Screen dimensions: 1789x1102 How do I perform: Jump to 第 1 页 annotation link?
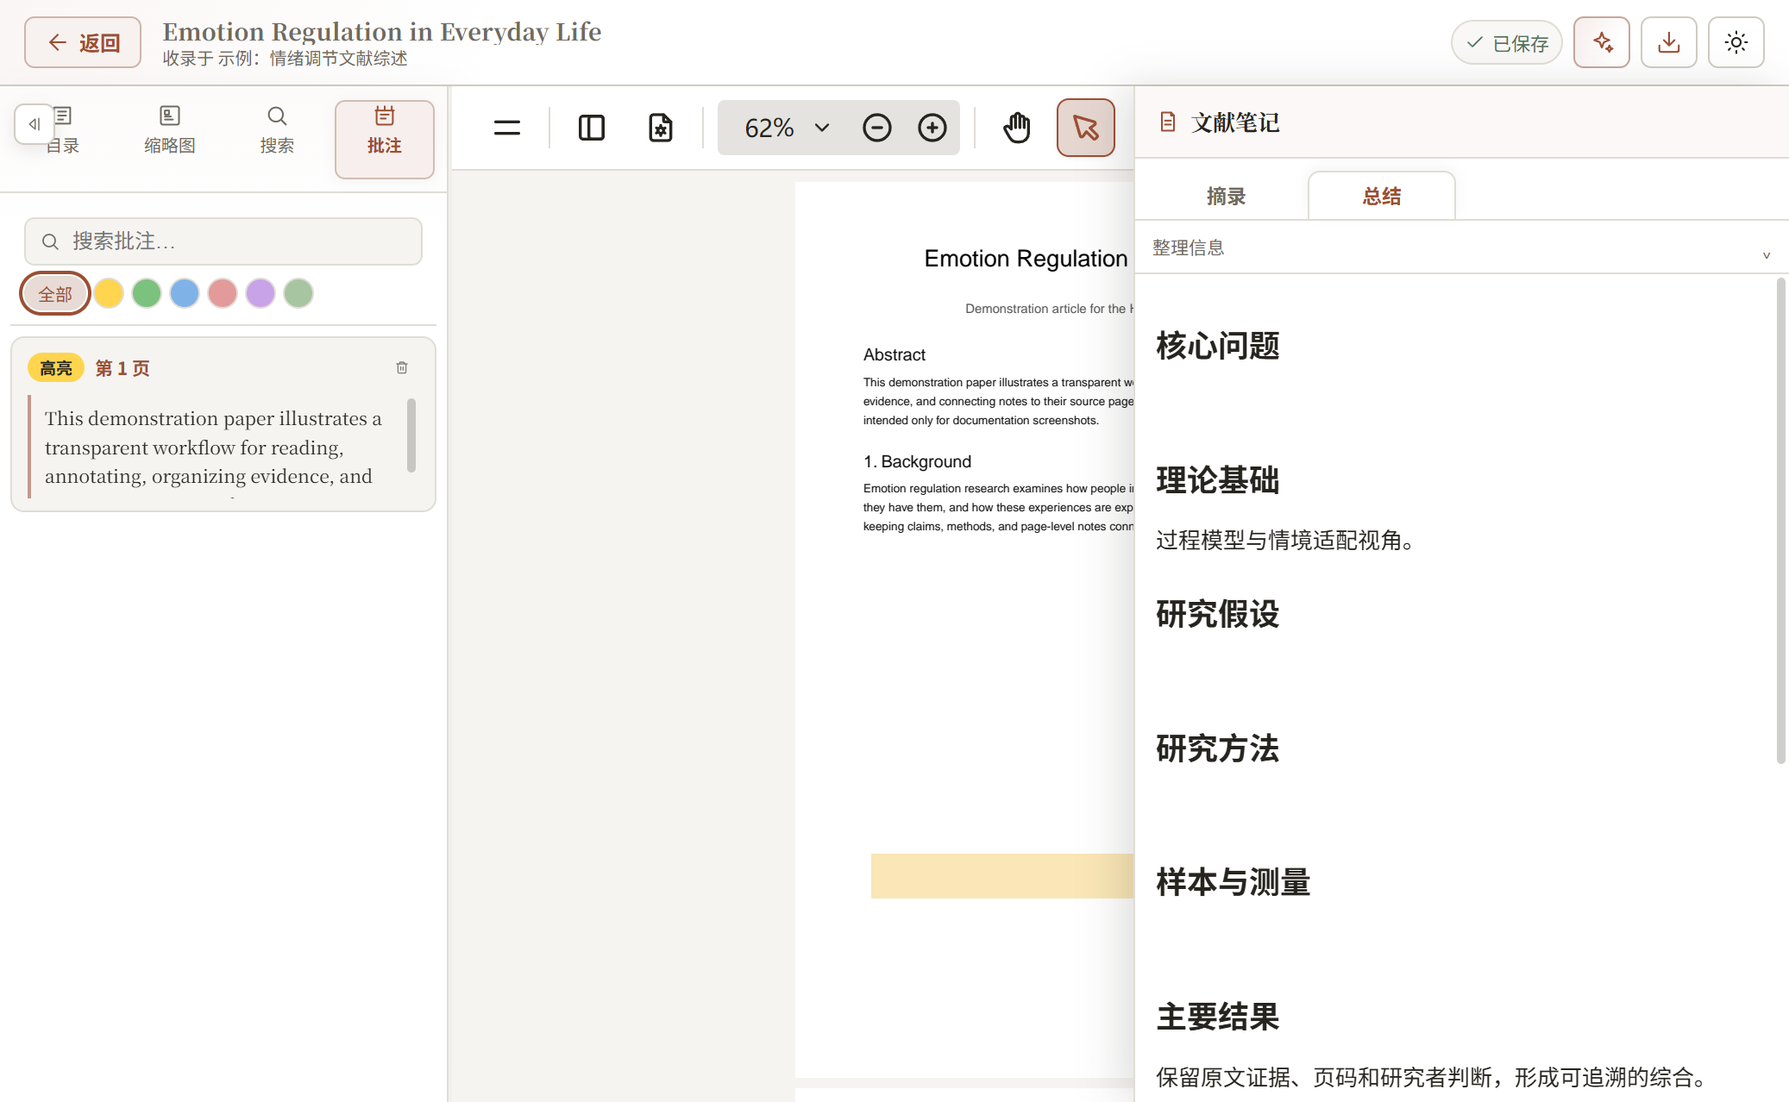[x=122, y=368]
